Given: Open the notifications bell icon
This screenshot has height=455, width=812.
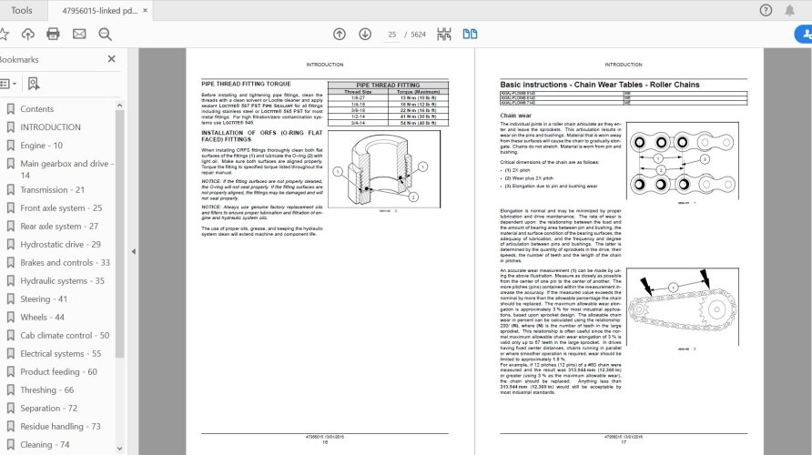Looking at the screenshot, I should 790,10.
